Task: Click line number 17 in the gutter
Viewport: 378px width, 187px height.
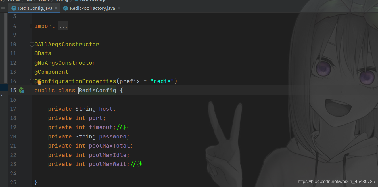Action: pyautogui.click(x=13, y=109)
